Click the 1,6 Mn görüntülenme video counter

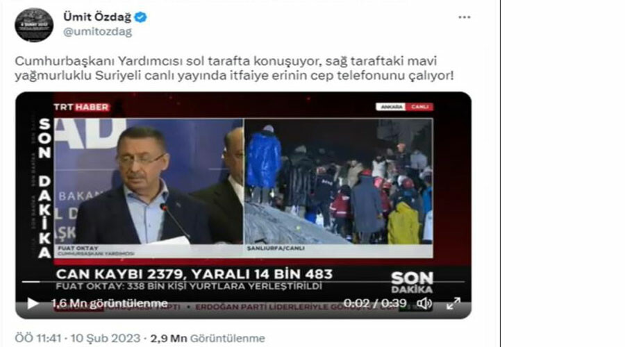(110, 303)
